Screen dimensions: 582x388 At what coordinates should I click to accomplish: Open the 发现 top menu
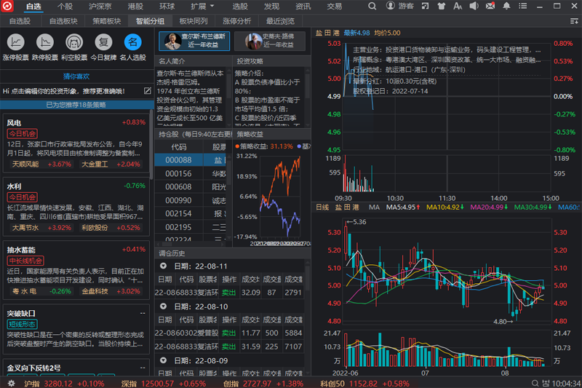[271, 7]
